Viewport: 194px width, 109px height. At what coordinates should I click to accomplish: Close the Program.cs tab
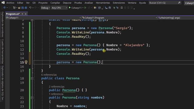pyautogui.click(x=25, y=14)
